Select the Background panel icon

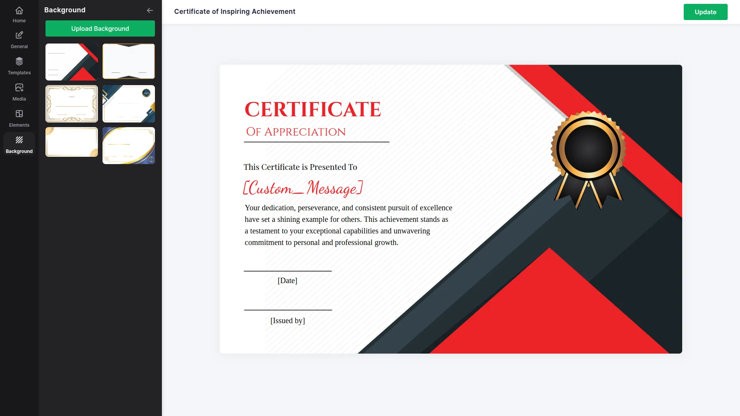(x=19, y=144)
